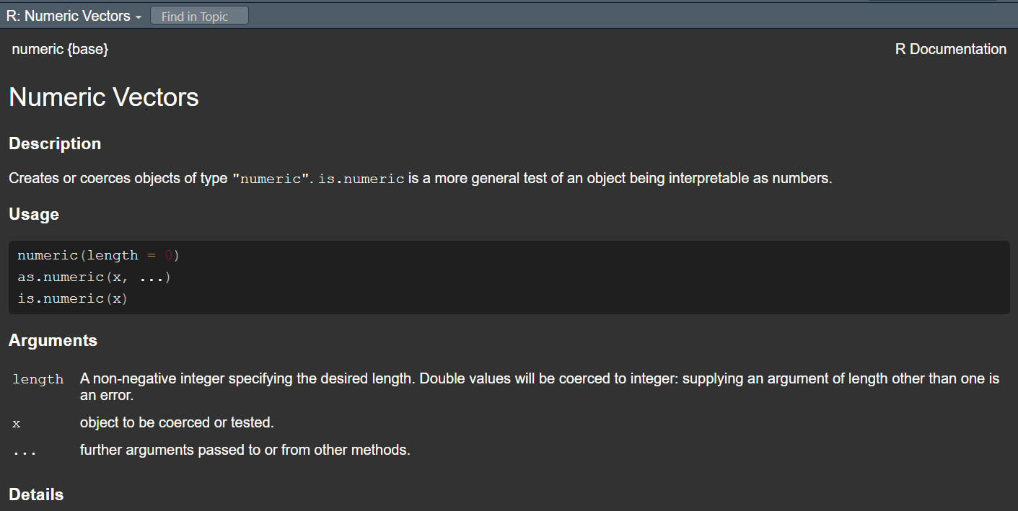The height and width of the screenshot is (511, 1018).
Task: Click the numeric(length = 0) usage line
Action: point(98,255)
